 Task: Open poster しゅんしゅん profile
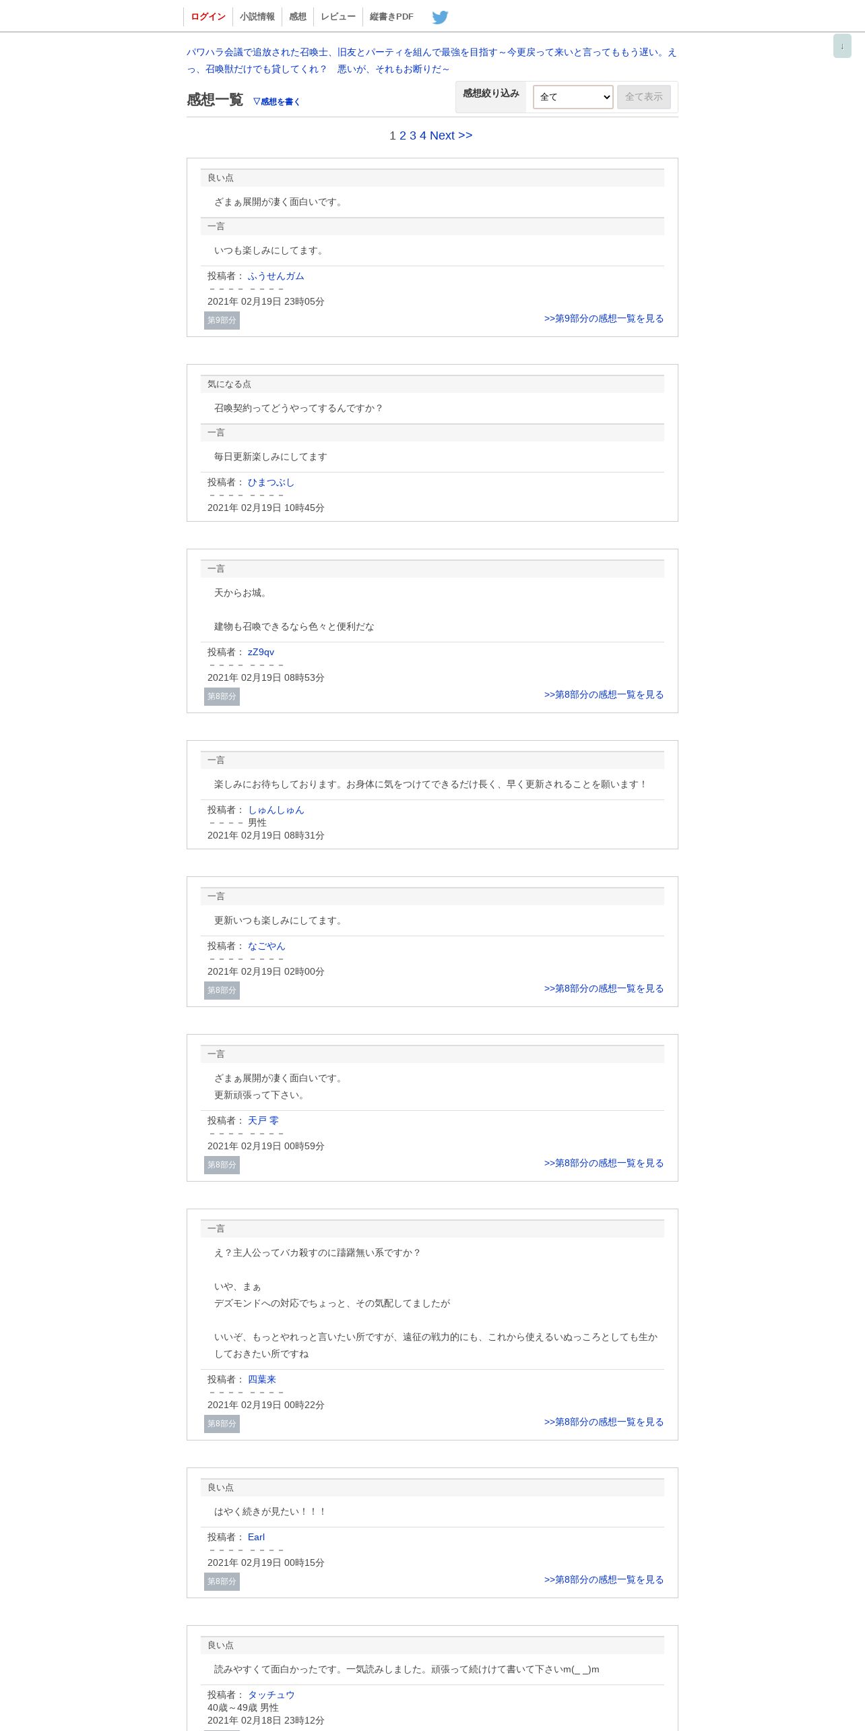276,810
